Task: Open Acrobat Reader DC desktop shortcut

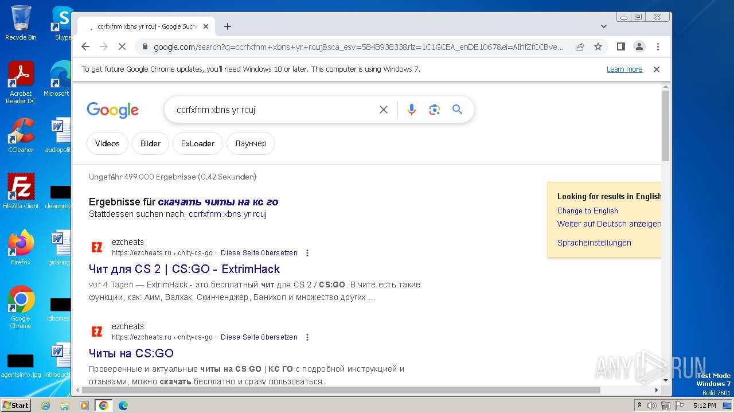Action: (21, 83)
